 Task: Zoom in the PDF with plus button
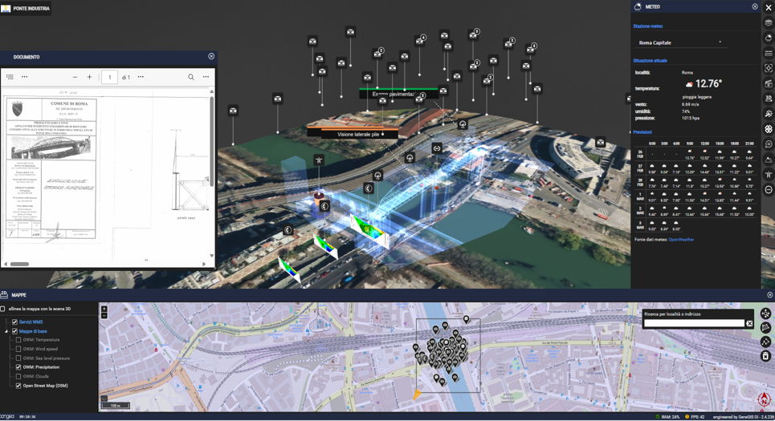coord(89,77)
